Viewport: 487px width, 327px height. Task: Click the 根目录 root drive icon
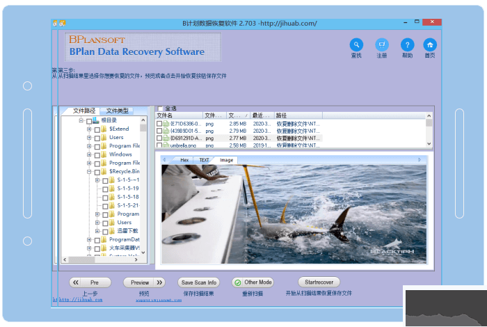95,120
